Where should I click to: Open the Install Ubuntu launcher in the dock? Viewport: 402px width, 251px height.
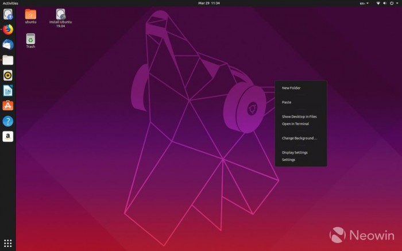click(7, 14)
